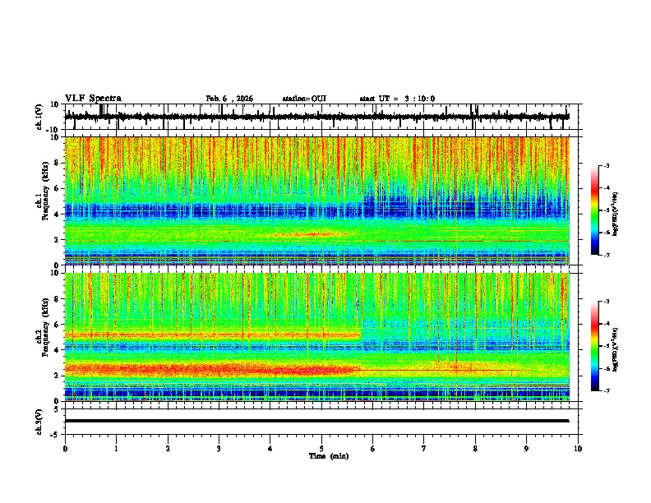Click the ch.3 flat voltage trace

pos(317,421)
